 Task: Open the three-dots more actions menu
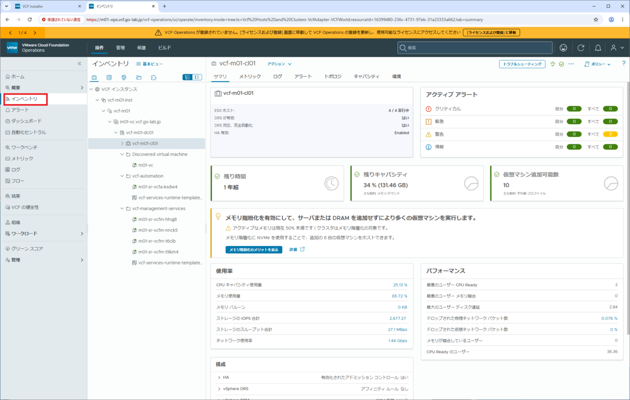(571, 64)
